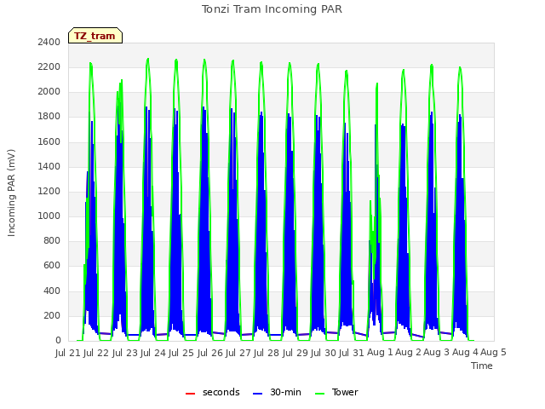Click the 0 y-axis tick label
Screen dimensions: 545x409
point(58,341)
